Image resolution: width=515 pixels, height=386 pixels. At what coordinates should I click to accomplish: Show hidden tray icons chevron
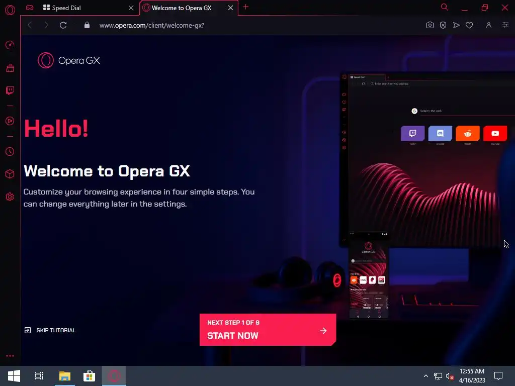click(x=425, y=376)
